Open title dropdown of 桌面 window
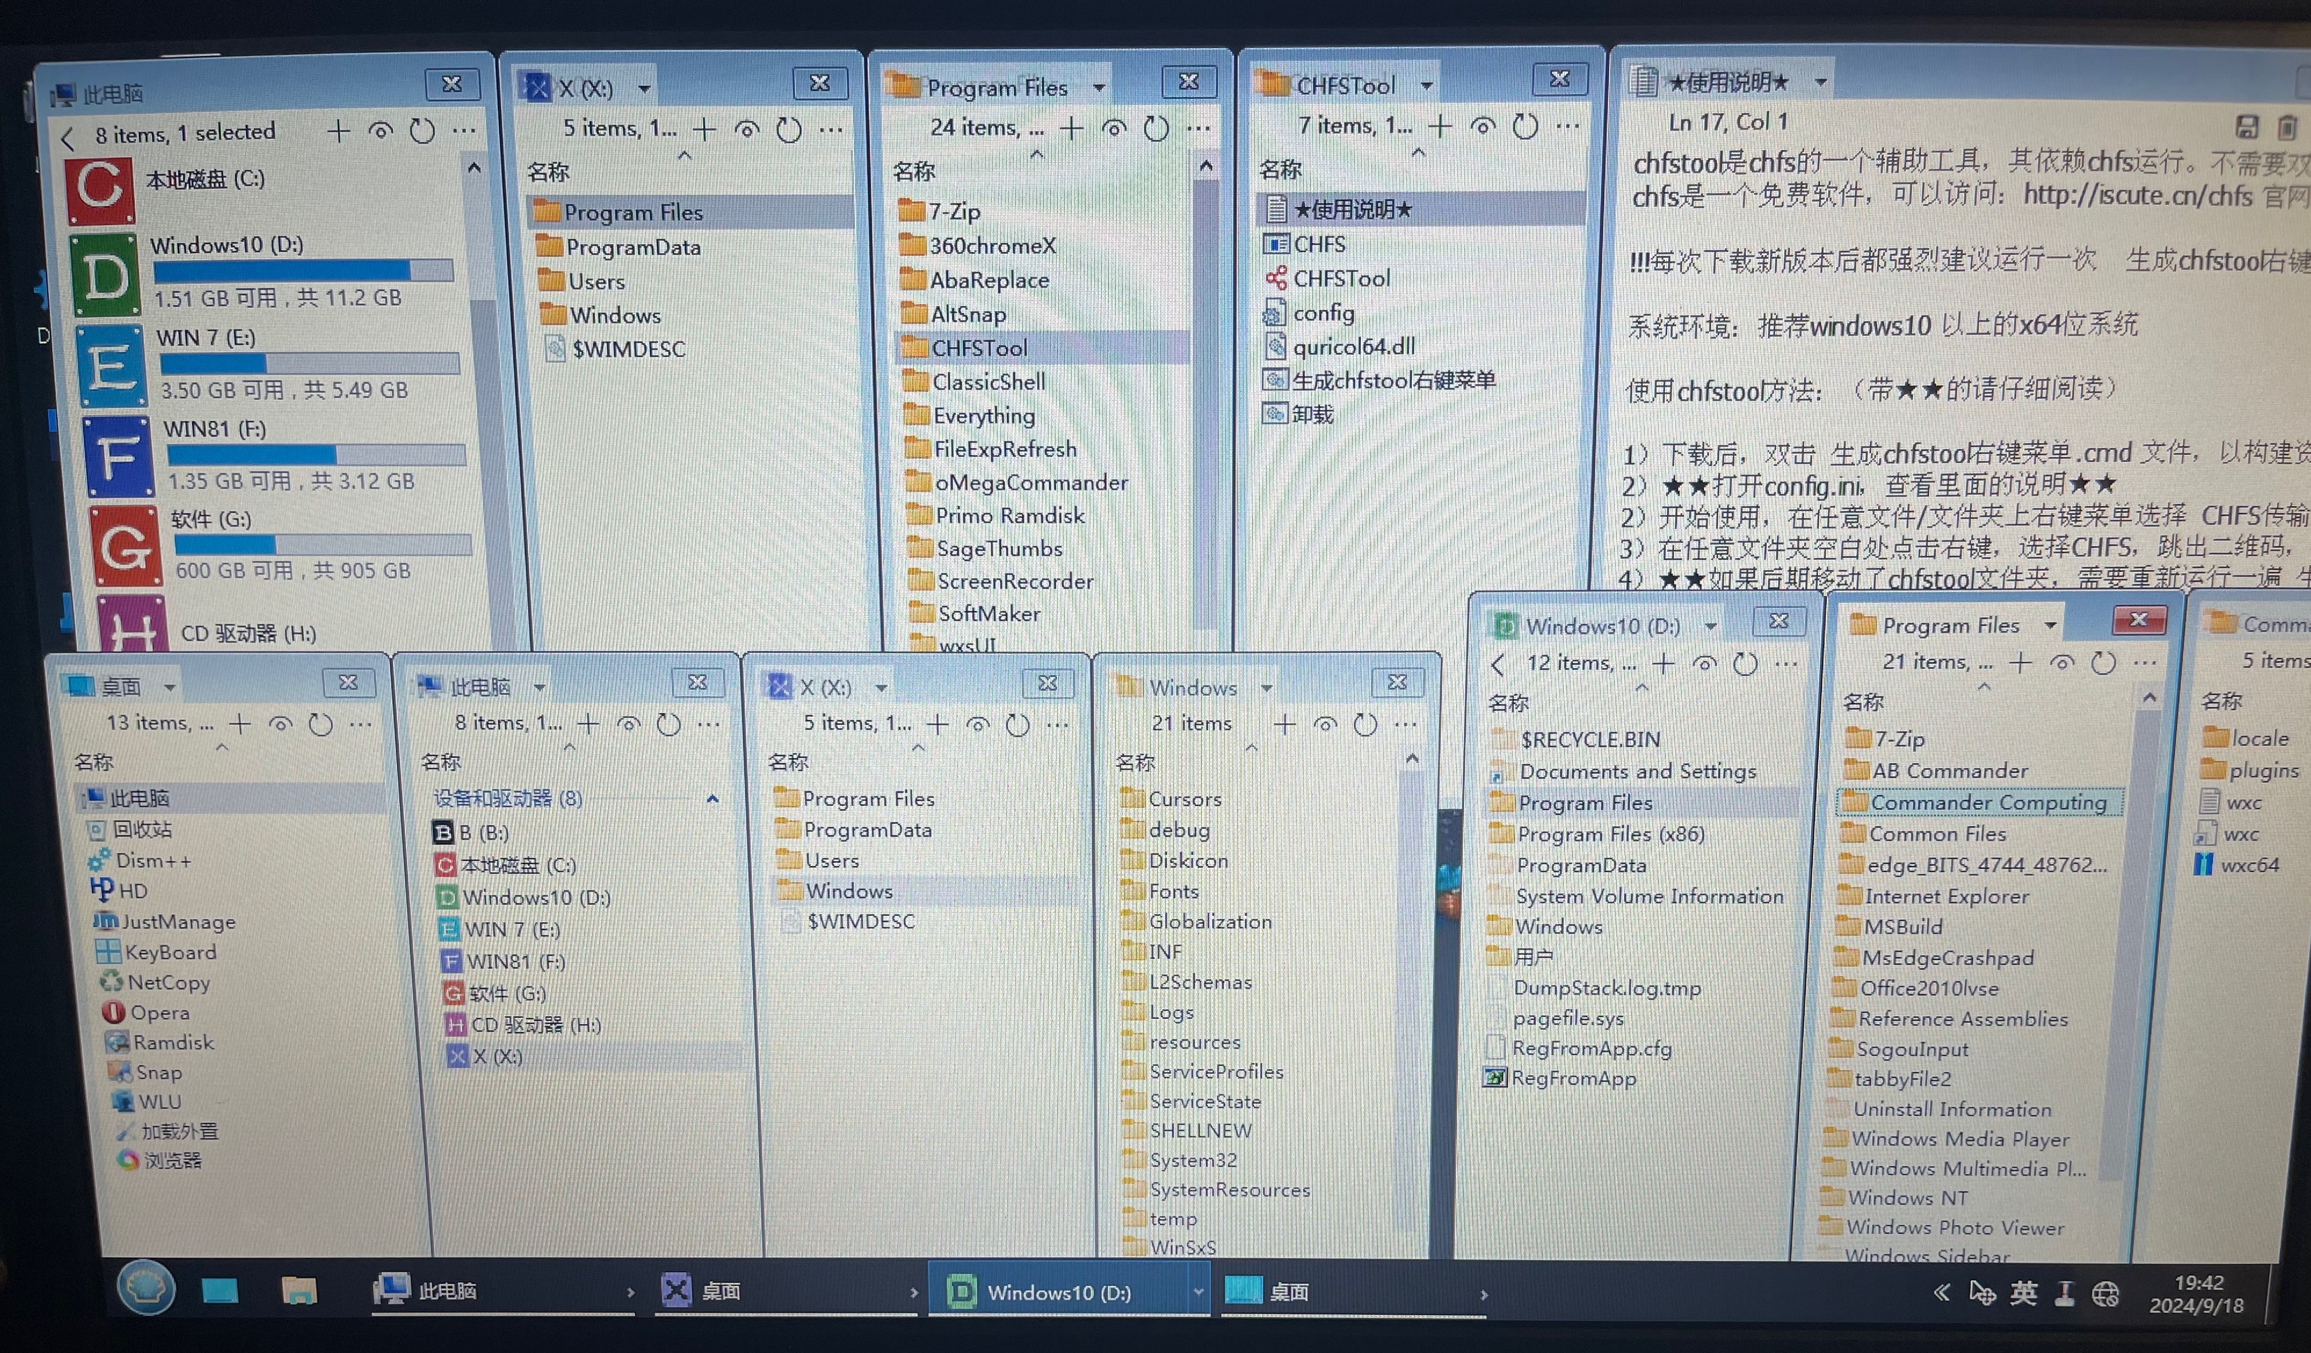This screenshot has width=2311, height=1353. pos(170,687)
